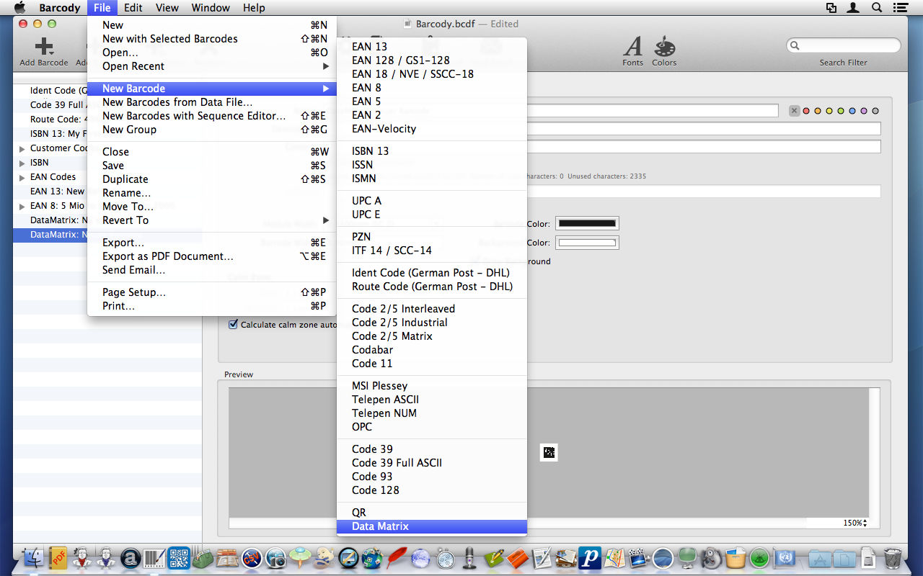The width and height of the screenshot is (923, 576).
Task: Expand the Customer Codes group
Action: pos(22,148)
